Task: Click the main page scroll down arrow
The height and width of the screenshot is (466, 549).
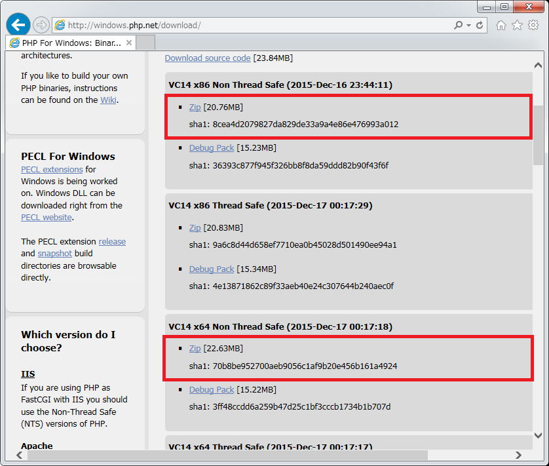Action: coord(538,435)
